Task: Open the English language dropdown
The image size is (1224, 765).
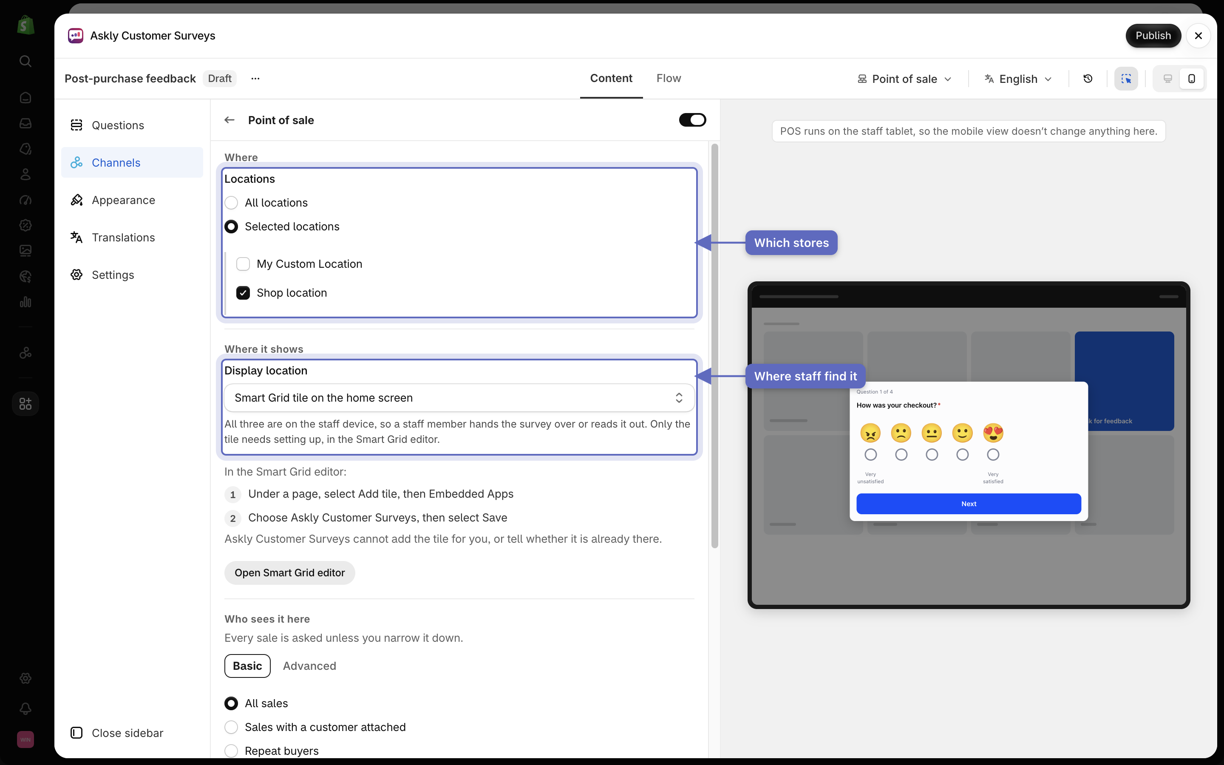Action: tap(1019, 79)
